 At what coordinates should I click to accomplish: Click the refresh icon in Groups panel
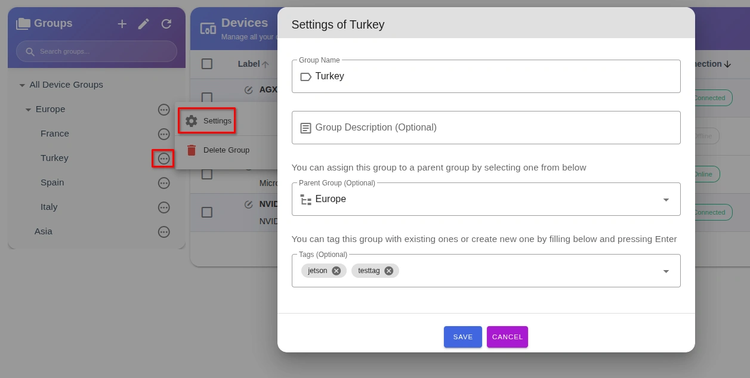click(x=166, y=24)
